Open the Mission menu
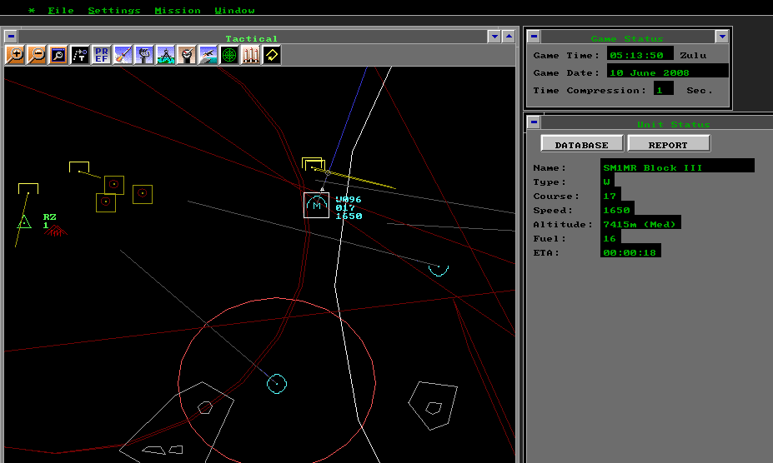This screenshot has height=463, width=773. 178,11
